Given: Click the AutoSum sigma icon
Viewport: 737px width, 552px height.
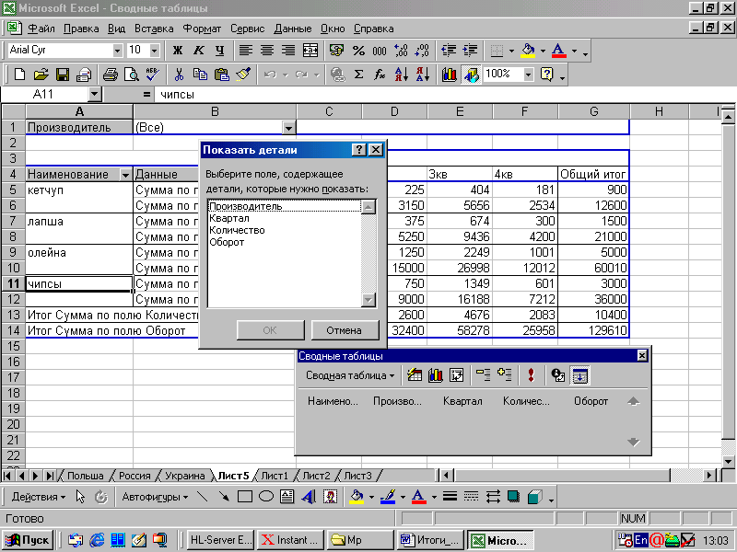Looking at the screenshot, I should [x=358, y=75].
